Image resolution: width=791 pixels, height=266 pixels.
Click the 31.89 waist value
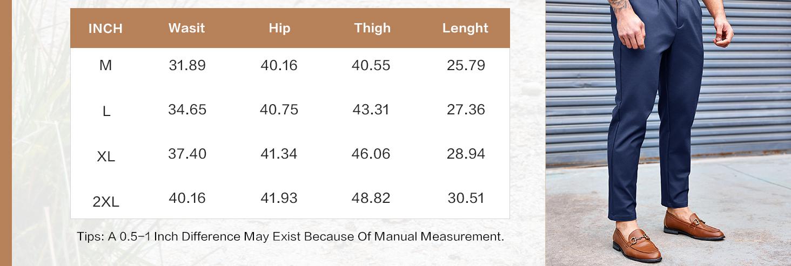[x=187, y=66]
